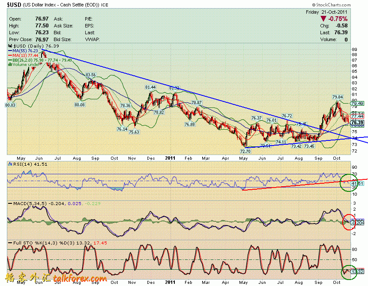The width and height of the screenshot is (368, 286).
Task: Click the 76.88 trough label
Action: click(190, 124)
